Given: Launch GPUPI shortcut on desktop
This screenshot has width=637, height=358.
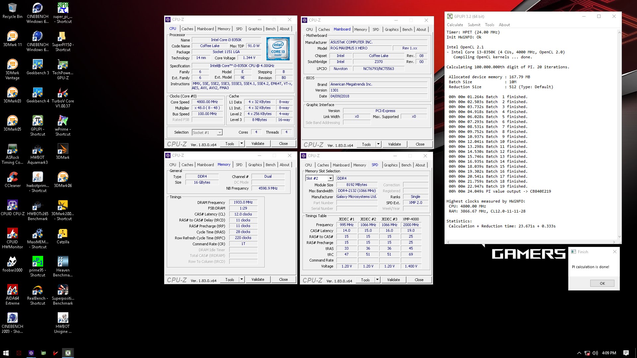Looking at the screenshot, I should coord(37,126).
